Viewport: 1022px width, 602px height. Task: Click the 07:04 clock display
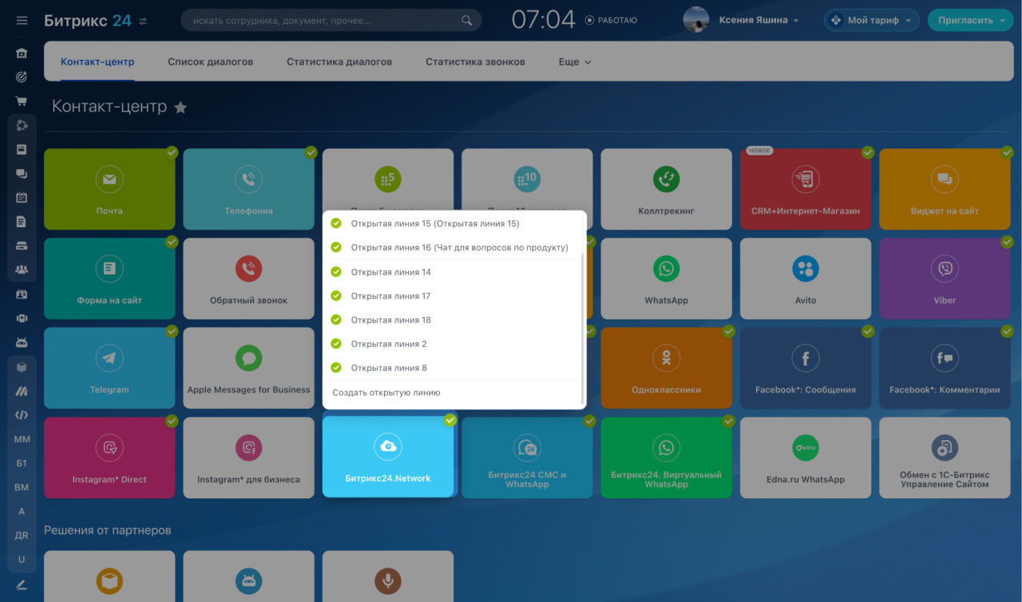click(543, 20)
